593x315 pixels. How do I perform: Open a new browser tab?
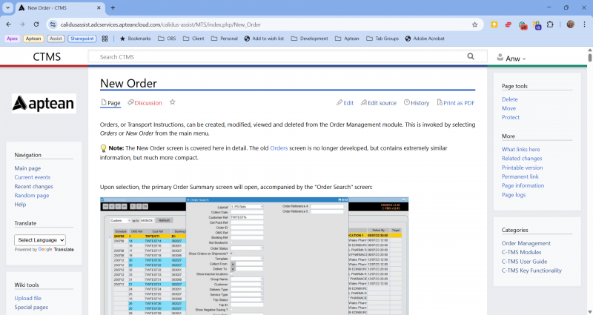(113, 7)
